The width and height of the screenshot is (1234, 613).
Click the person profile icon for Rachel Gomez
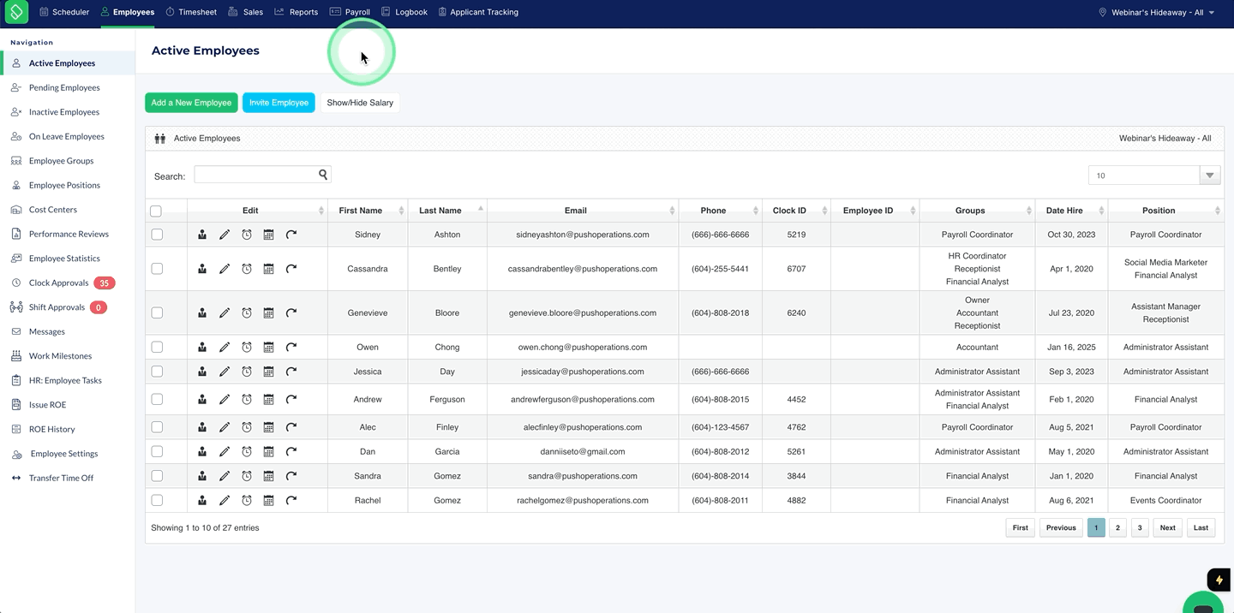(x=202, y=501)
